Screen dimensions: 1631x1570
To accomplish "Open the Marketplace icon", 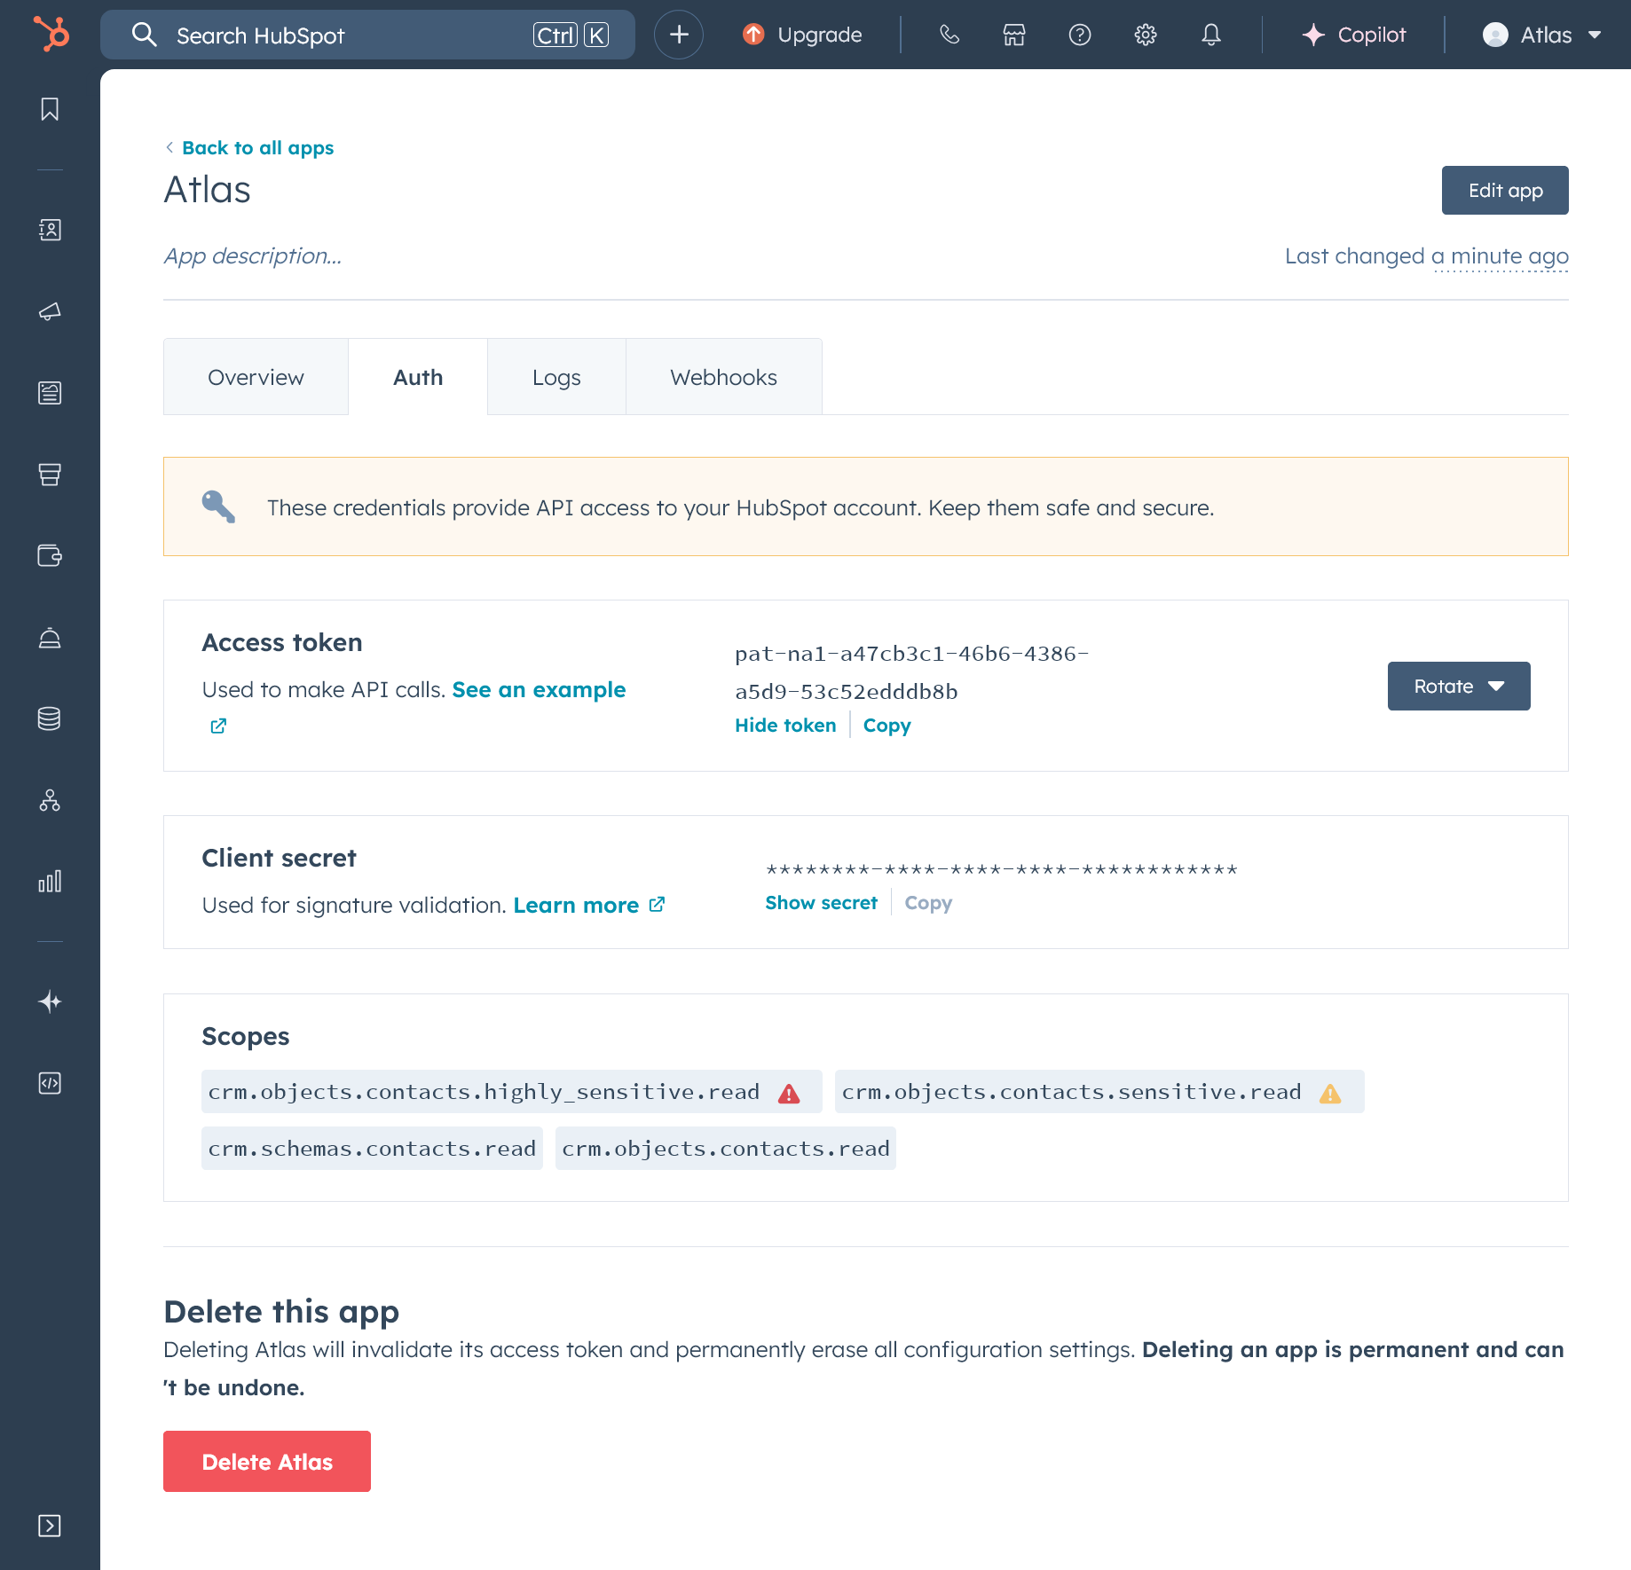I will pyautogui.click(x=1014, y=35).
